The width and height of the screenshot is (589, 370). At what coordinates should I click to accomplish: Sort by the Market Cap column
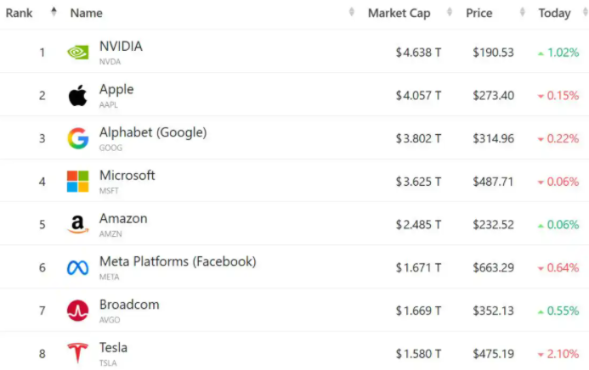(399, 14)
